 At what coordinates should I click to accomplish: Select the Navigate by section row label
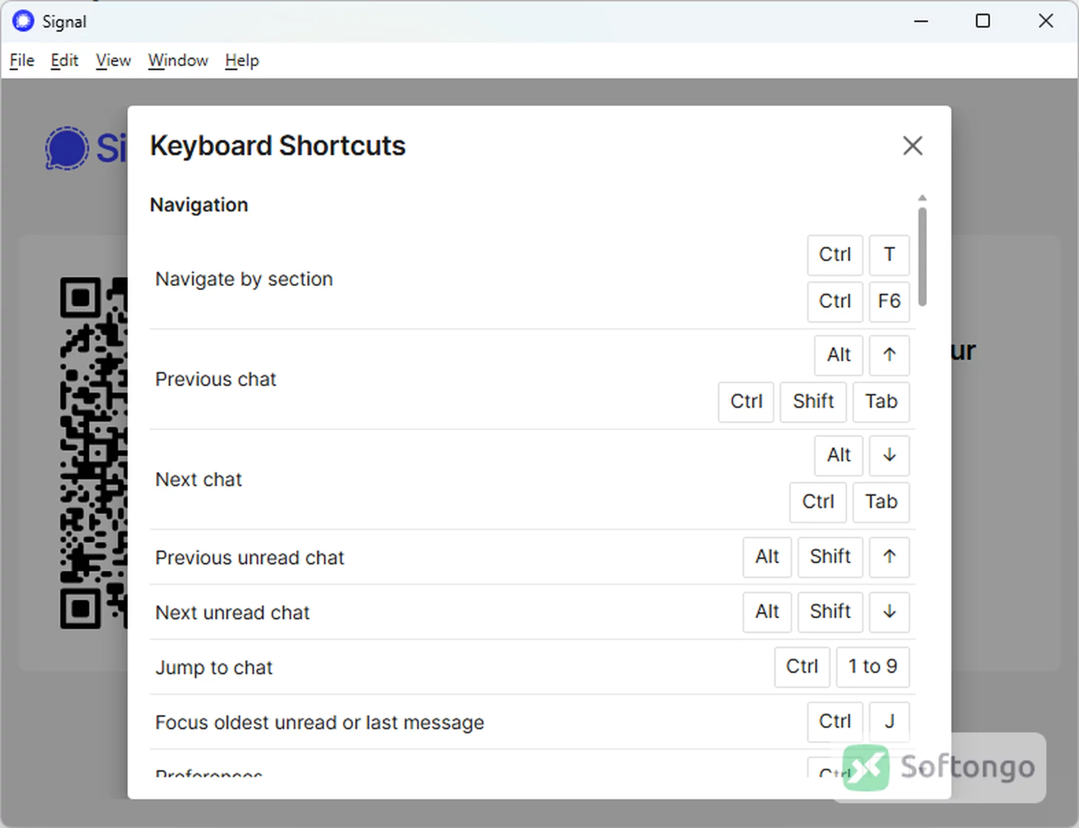(x=244, y=279)
